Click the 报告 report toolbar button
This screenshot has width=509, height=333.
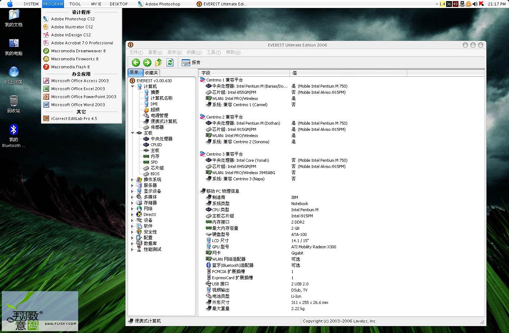click(191, 63)
